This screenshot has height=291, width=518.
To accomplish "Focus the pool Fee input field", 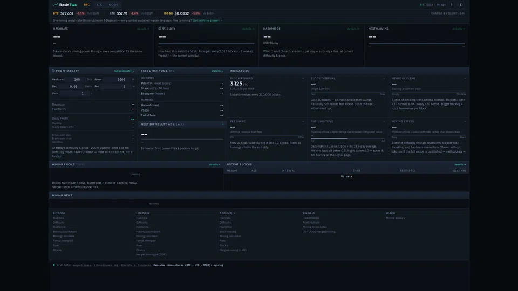I will coord(115,86).
